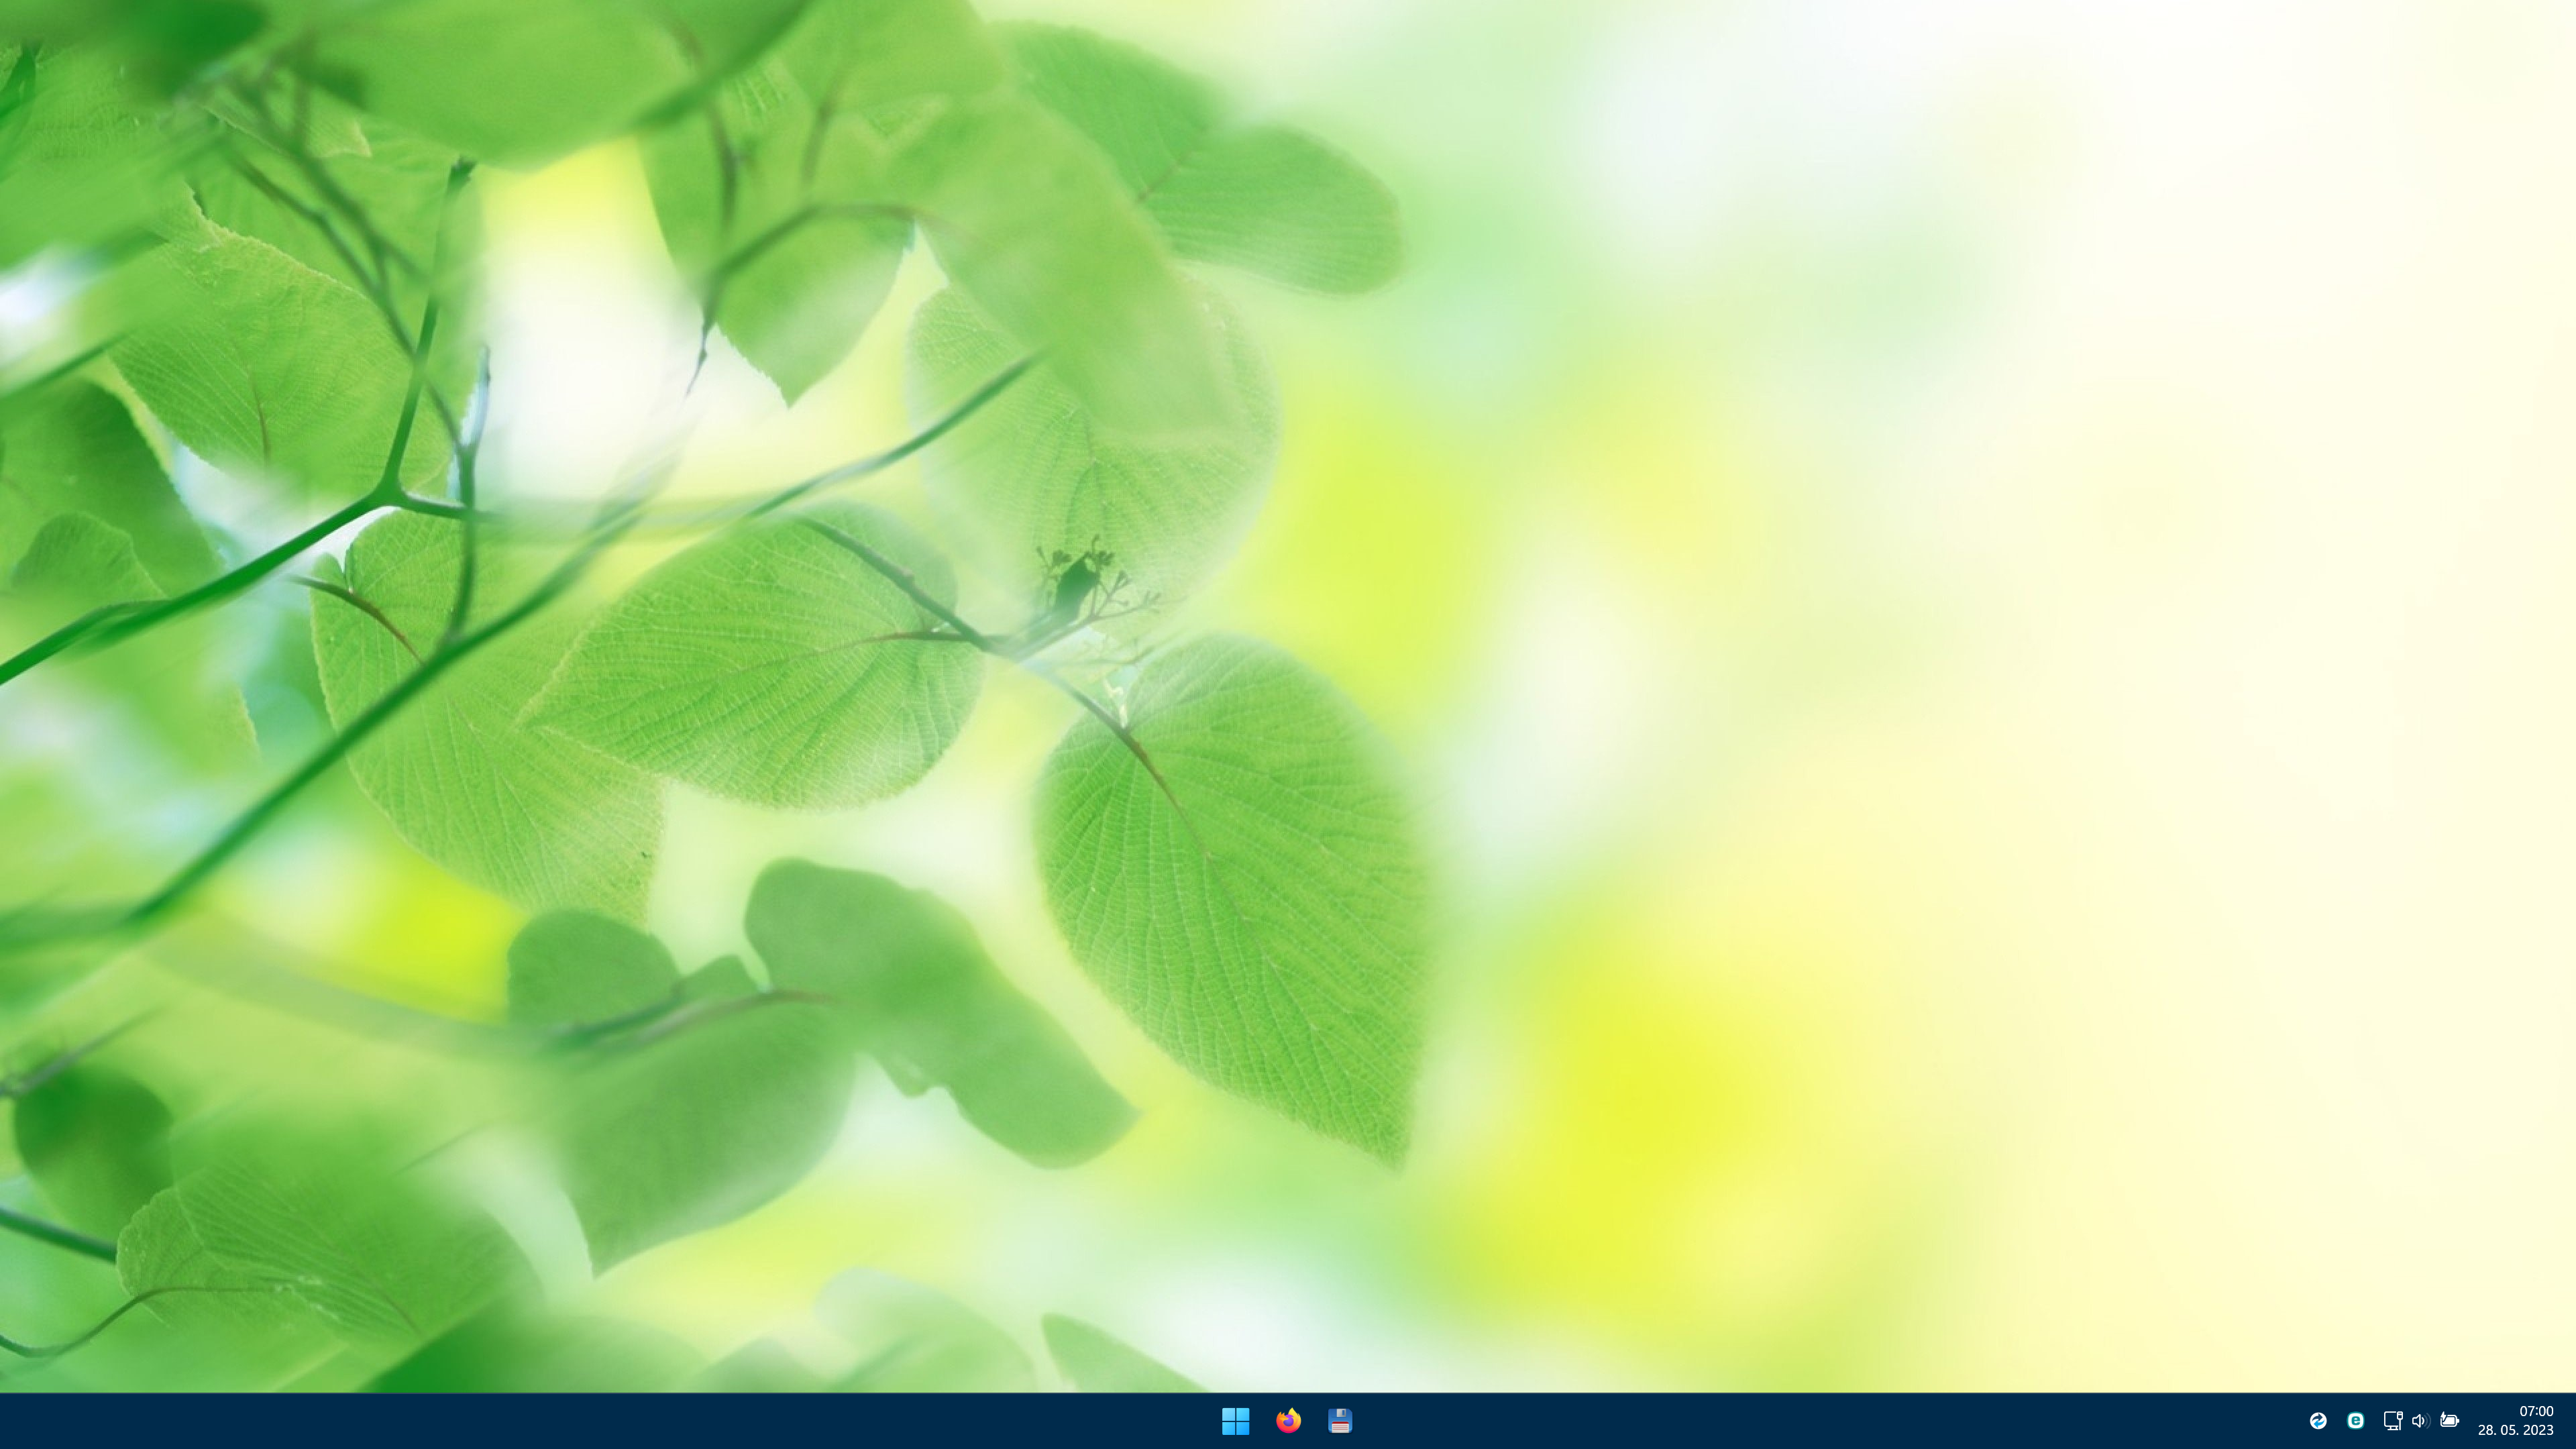Open the calendar via the 07:00 clock

click(x=2536, y=1411)
